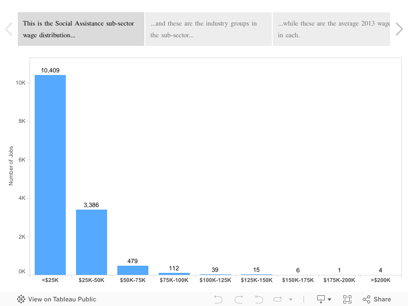Click the Refresh data icon
The width and height of the screenshot is (408, 306).
click(277, 299)
